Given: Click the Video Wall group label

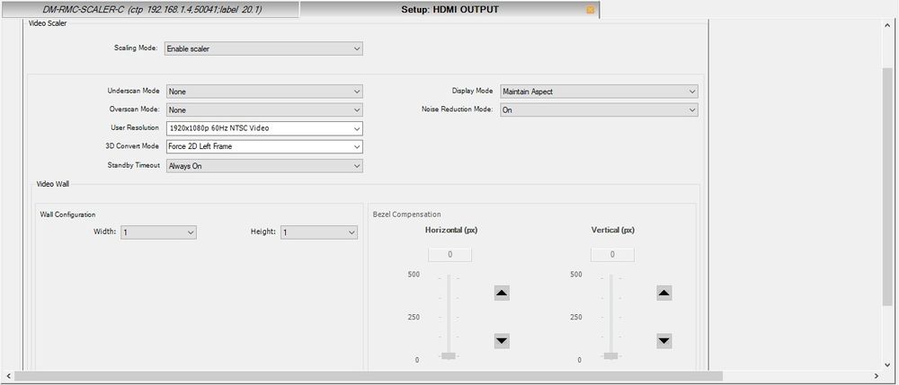Looking at the screenshot, I should coord(53,184).
